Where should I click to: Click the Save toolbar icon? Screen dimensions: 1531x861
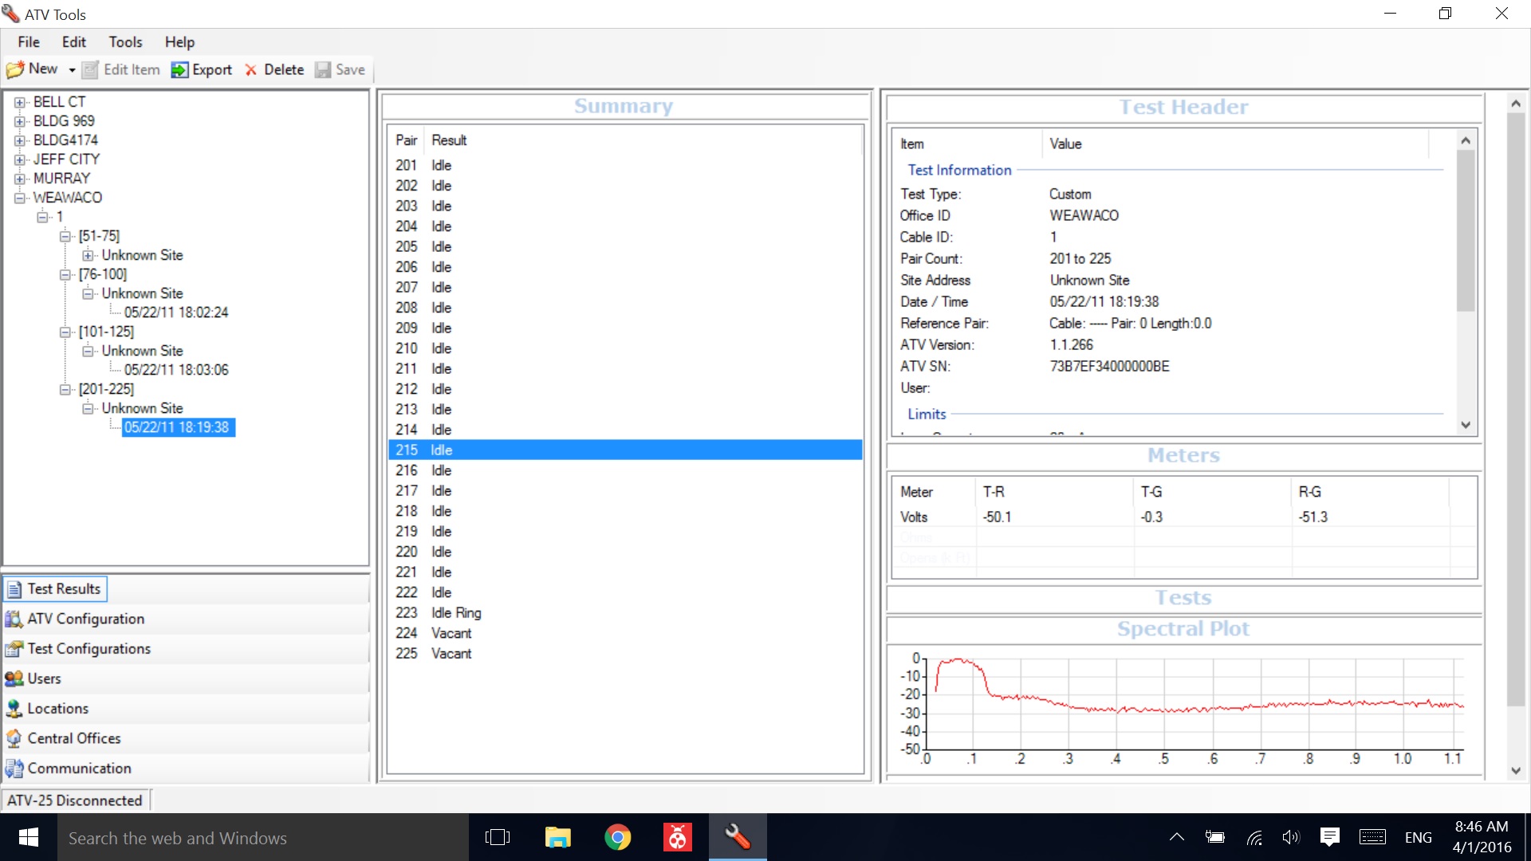click(x=339, y=69)
